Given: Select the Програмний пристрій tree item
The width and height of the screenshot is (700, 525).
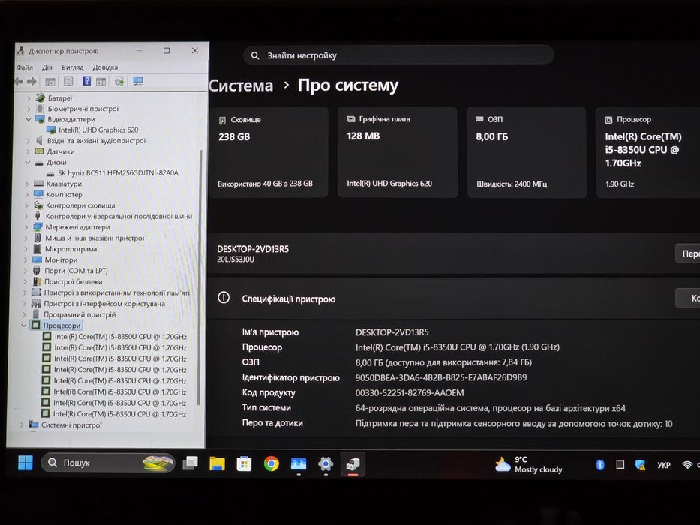Looking at the screenshot, I should [x=80, y=314].
